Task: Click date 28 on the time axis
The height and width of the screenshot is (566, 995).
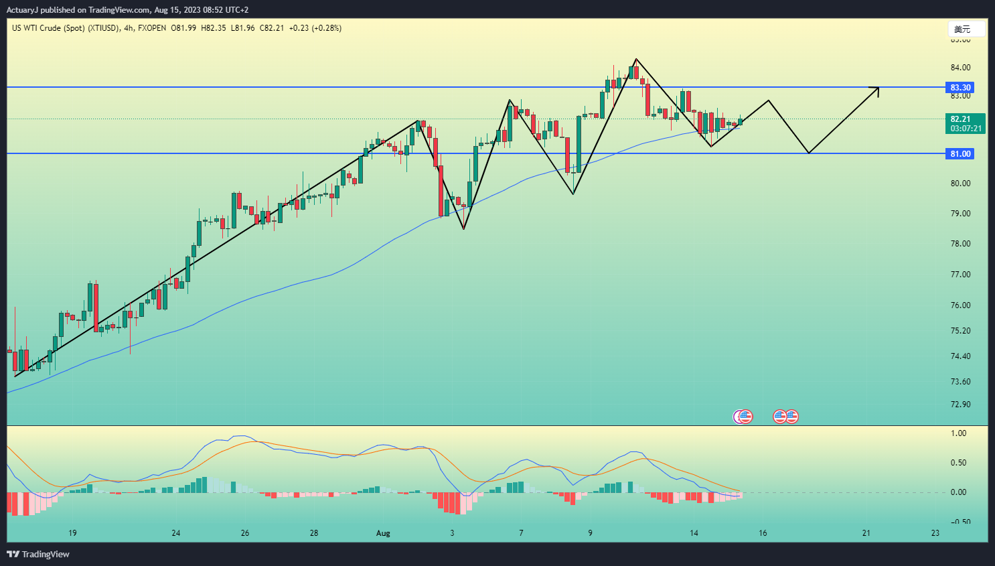Action: (x=314, y=533)
